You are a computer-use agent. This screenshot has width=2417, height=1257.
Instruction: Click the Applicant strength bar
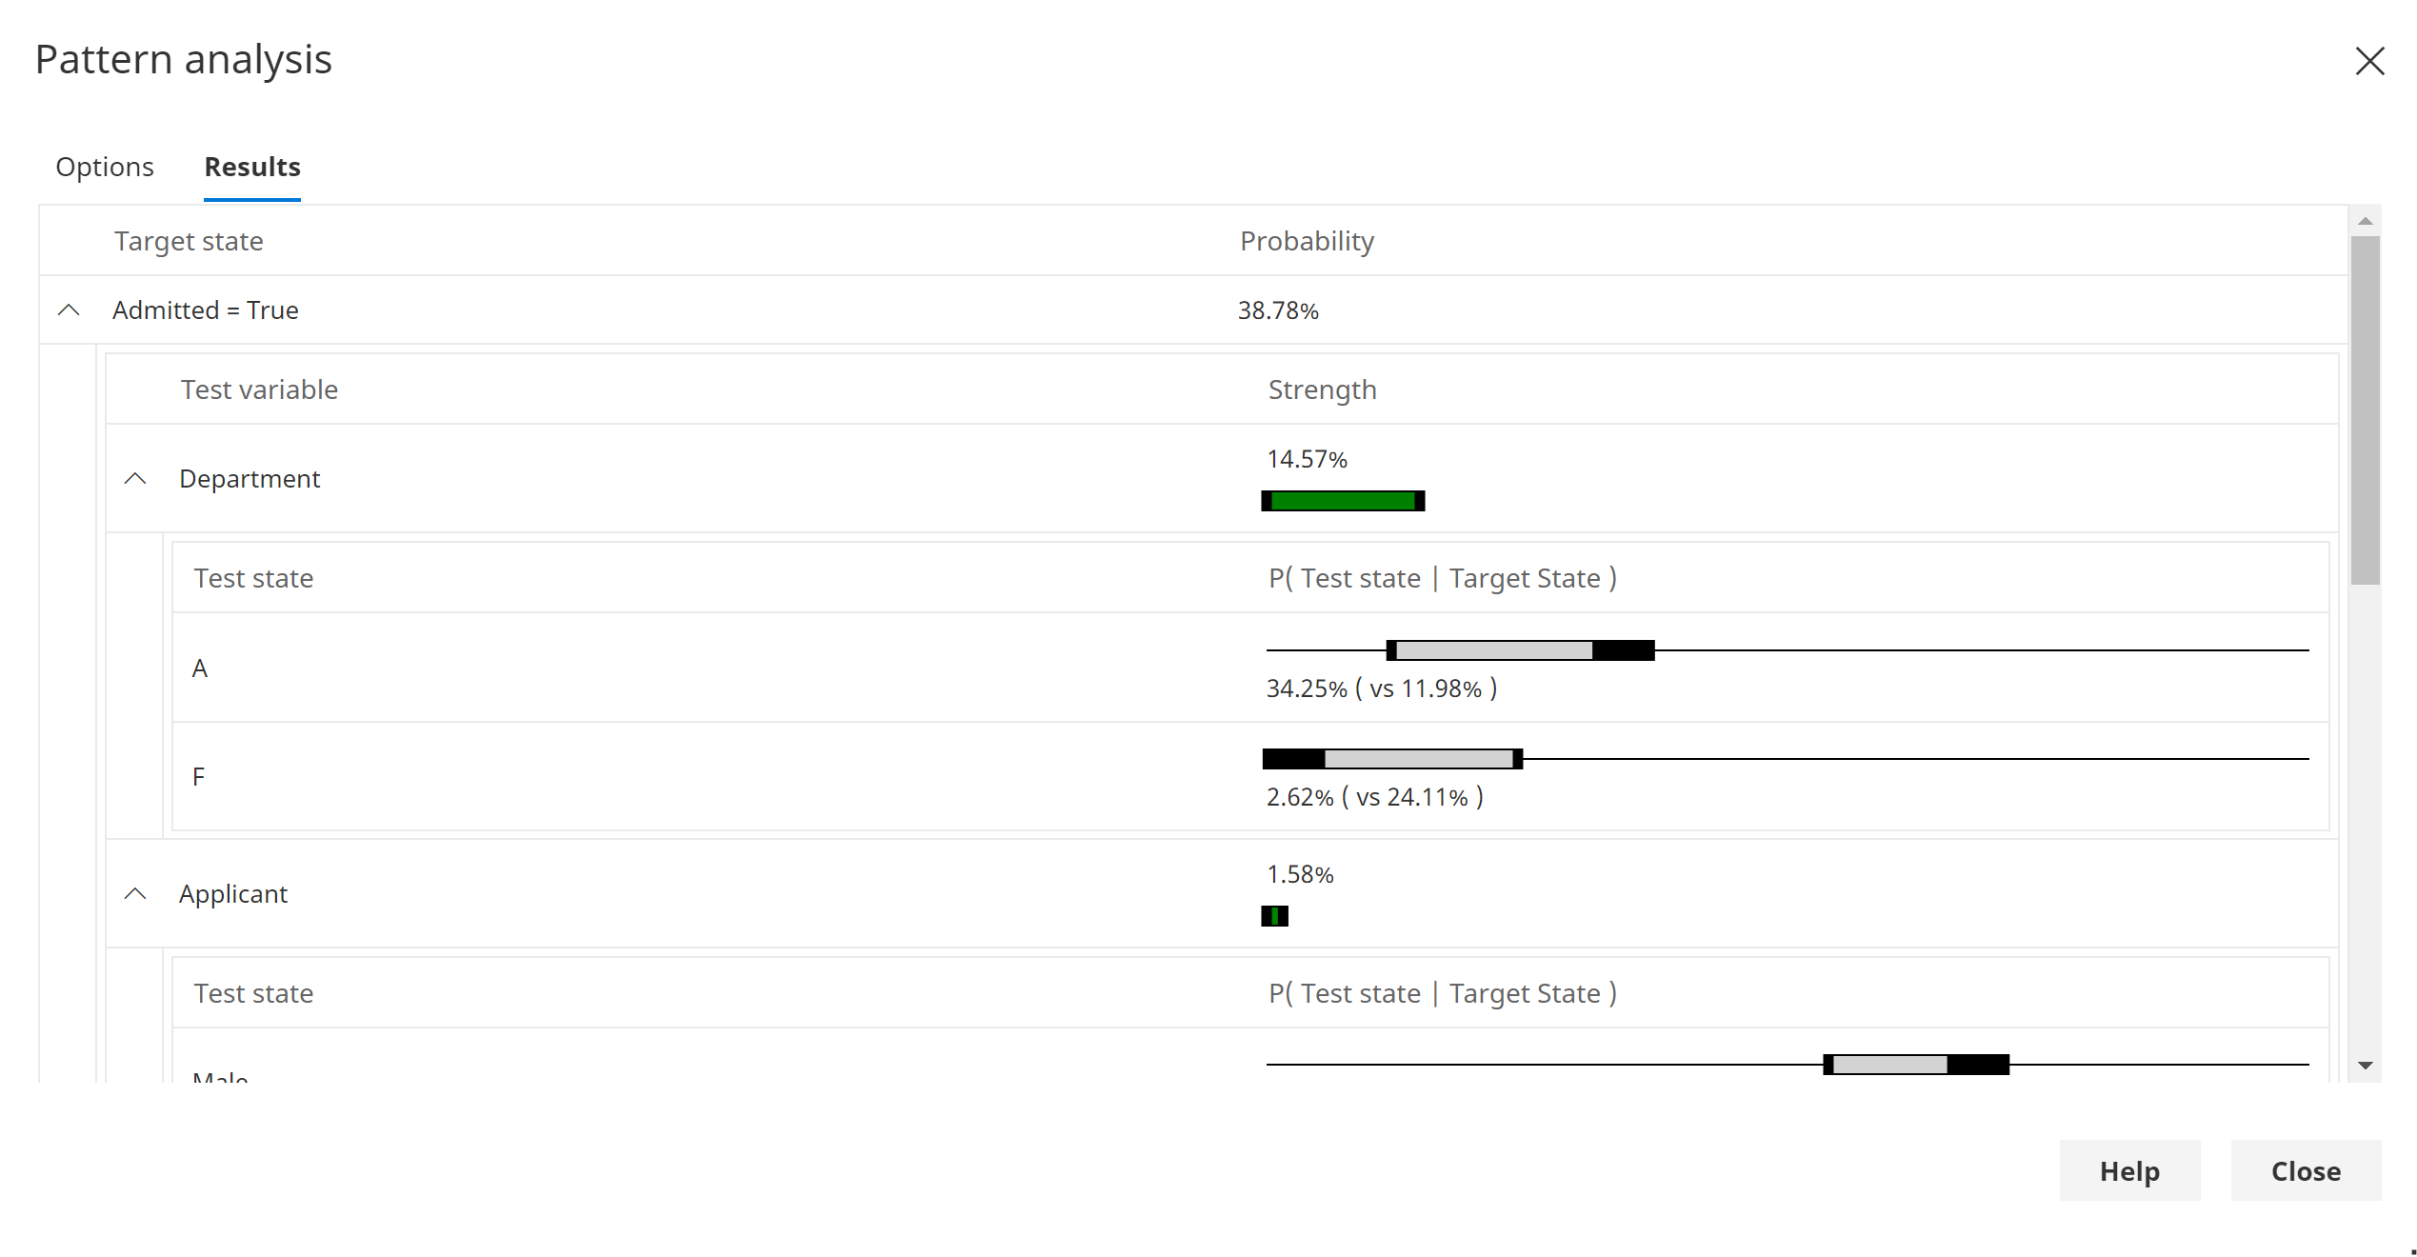(x=1274, y=916)
